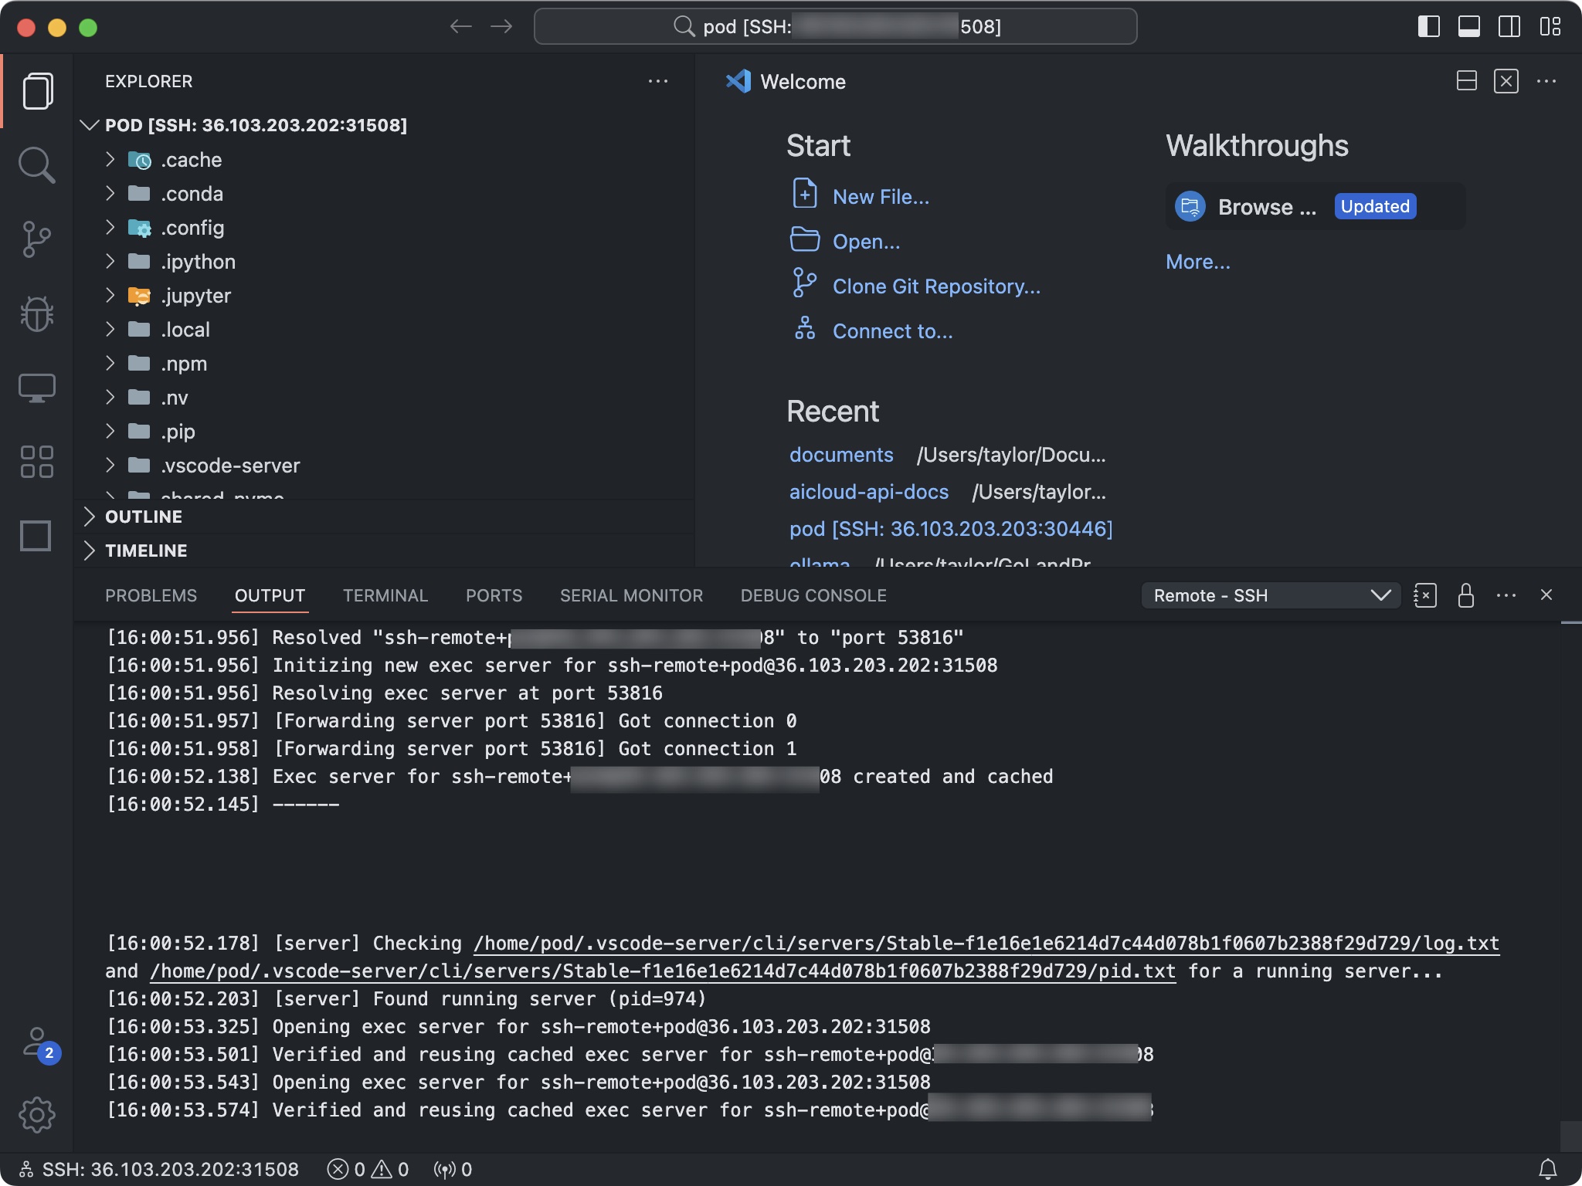Select the OUTPUT tab
Image resolution: width=1582 pixels, height=1186 pixels.
[x=270, y=595]
